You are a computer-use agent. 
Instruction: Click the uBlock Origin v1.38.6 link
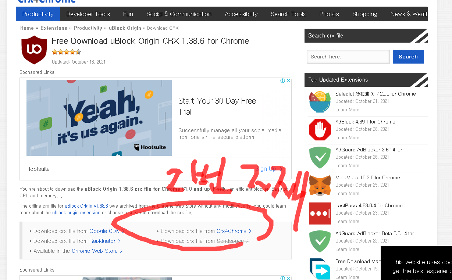[86, 206]
